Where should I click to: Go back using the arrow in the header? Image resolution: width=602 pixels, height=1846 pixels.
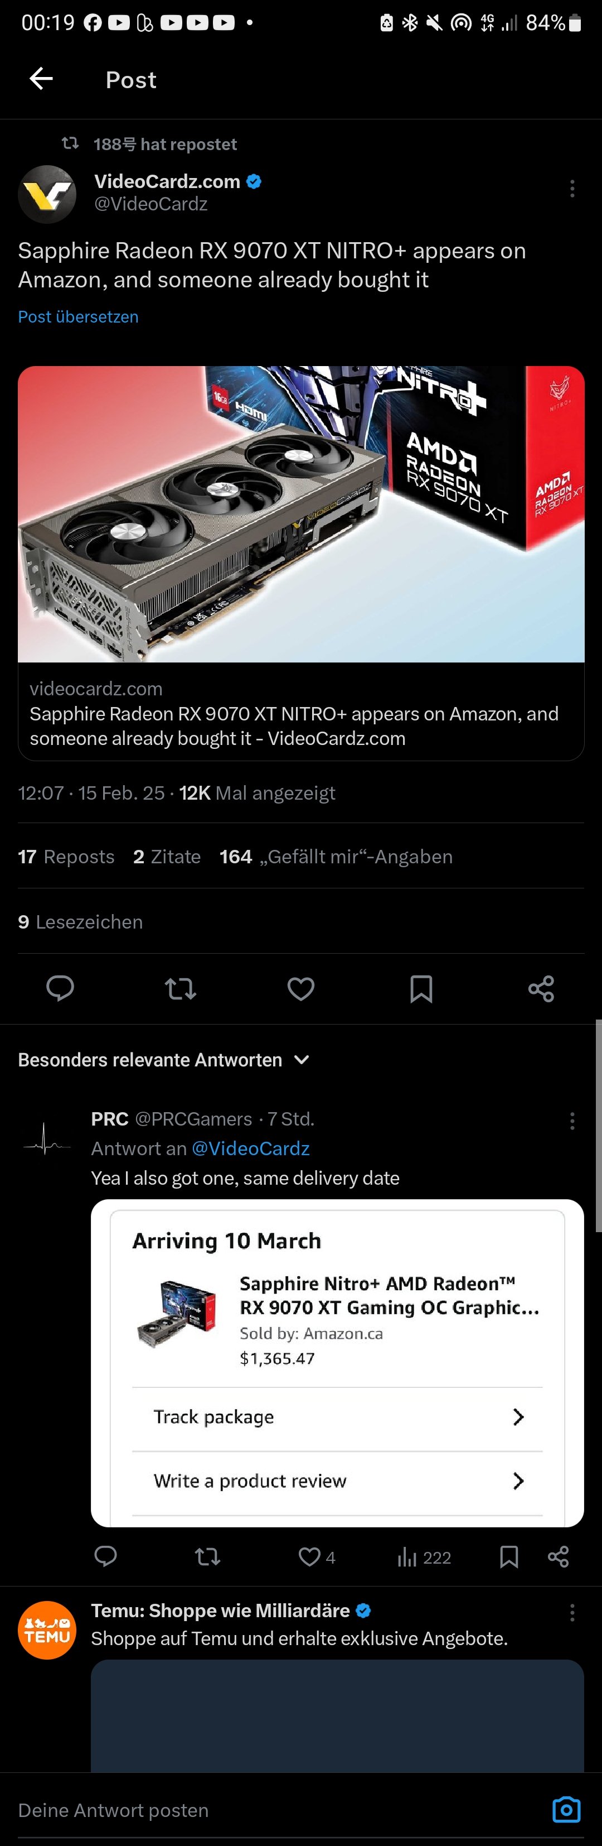(40, 79)
